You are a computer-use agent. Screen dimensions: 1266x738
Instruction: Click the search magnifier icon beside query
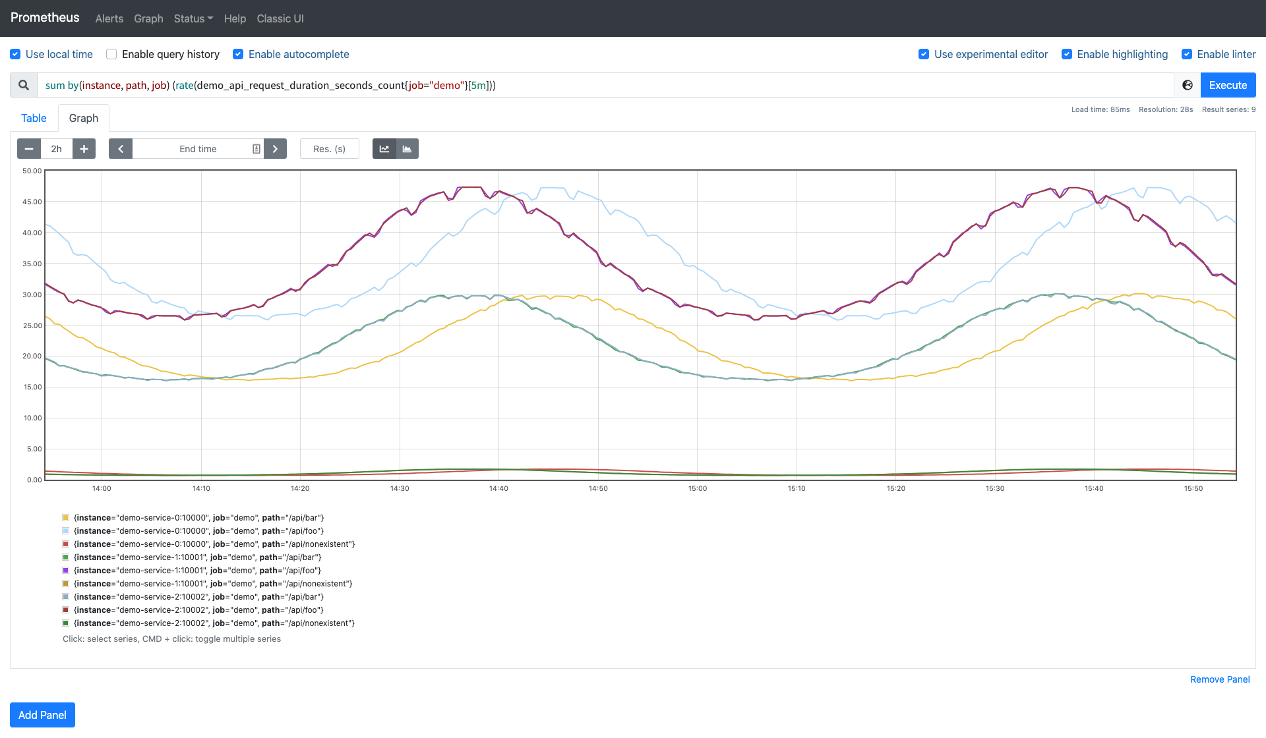tap(24, 85)
